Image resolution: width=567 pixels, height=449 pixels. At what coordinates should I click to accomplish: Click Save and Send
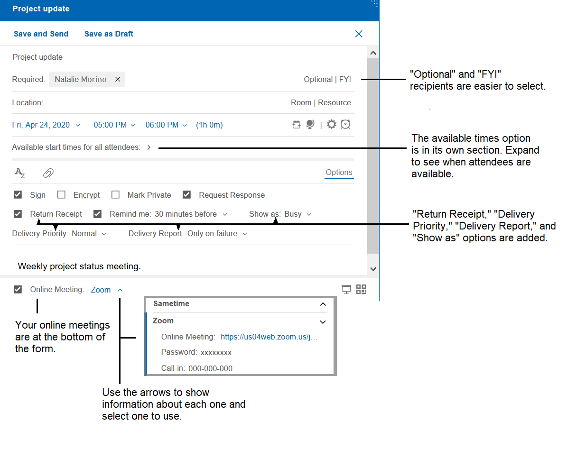pos(41,34)
